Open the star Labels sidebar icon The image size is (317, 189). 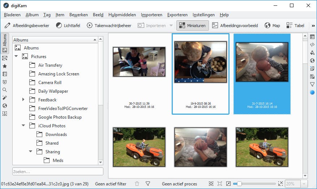(5, 66)
